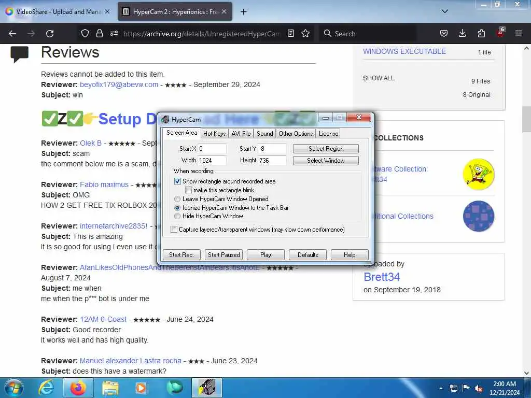Open the Firefox hamburger menu
The image size is (531, 398).
(x=519, y=33)
